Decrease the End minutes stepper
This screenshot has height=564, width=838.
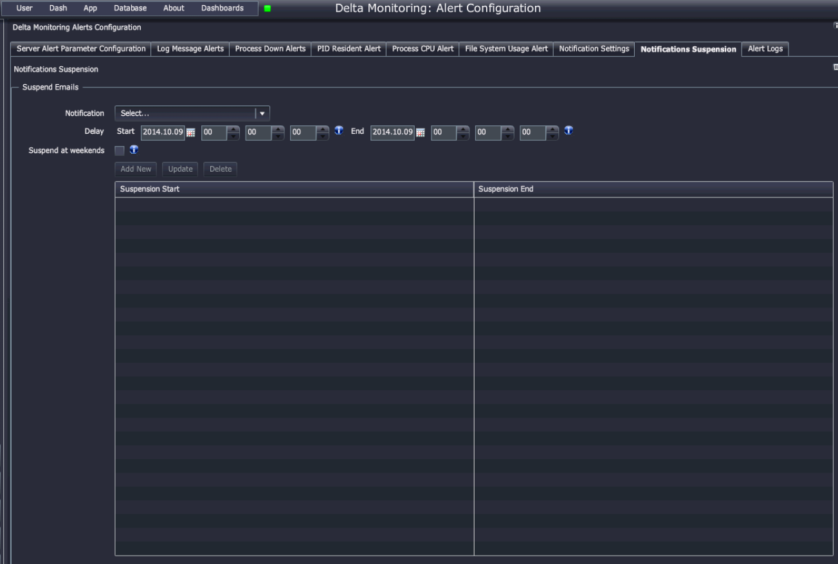point(508,136)
